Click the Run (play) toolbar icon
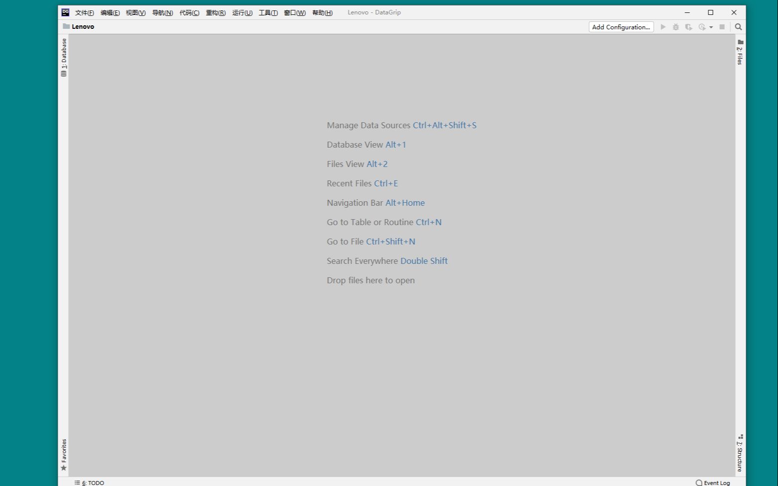 [x=663, y=27]
